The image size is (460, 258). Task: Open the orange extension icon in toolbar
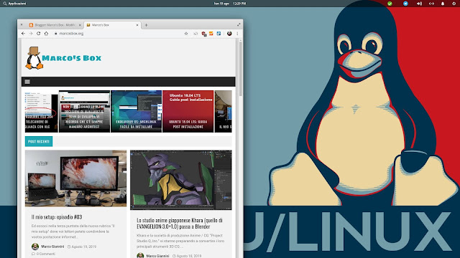tap(211, 34)
